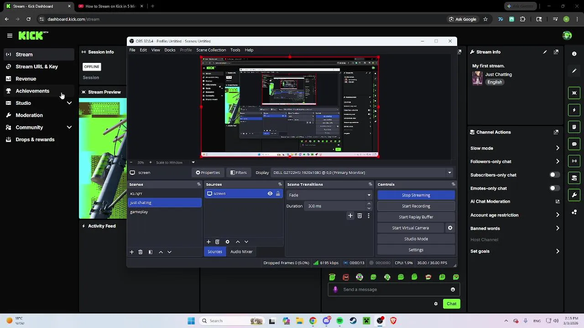
Task: Toggle visibility eye of screen source
Action: pos(270,194)
